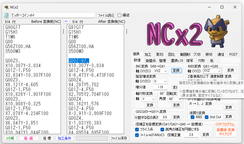Click the highlighted line G00Z-97.
Viewport: 244px width, 144px height.
click(x=79, y=61)
